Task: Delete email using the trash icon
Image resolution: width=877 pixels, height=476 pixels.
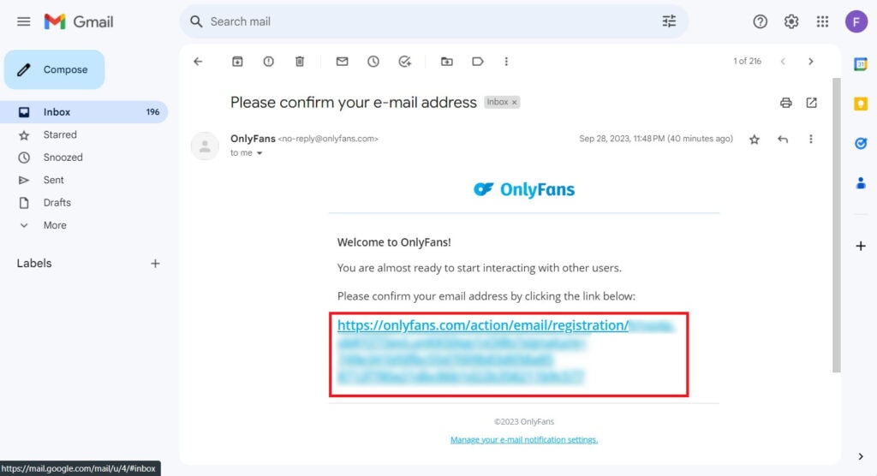Action: 300,62
